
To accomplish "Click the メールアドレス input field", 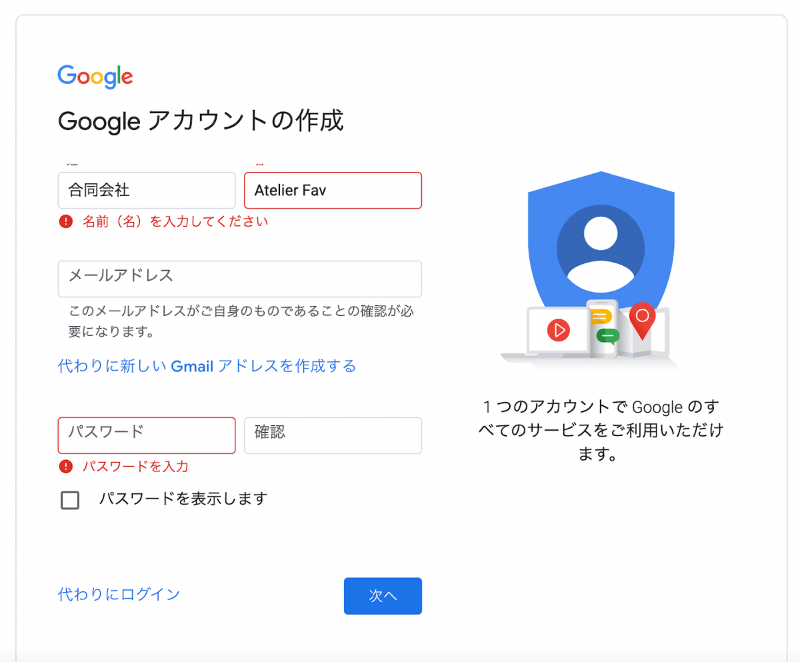I will tap(240, 279).
